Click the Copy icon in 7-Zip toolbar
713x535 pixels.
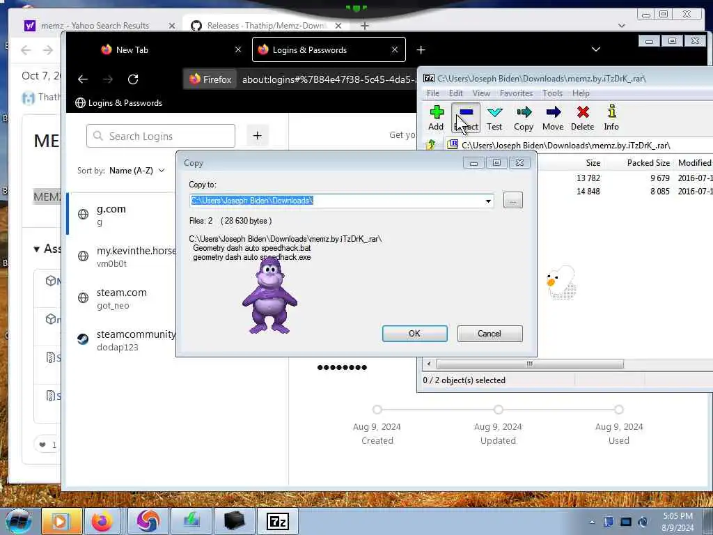[x=524, y=118]
